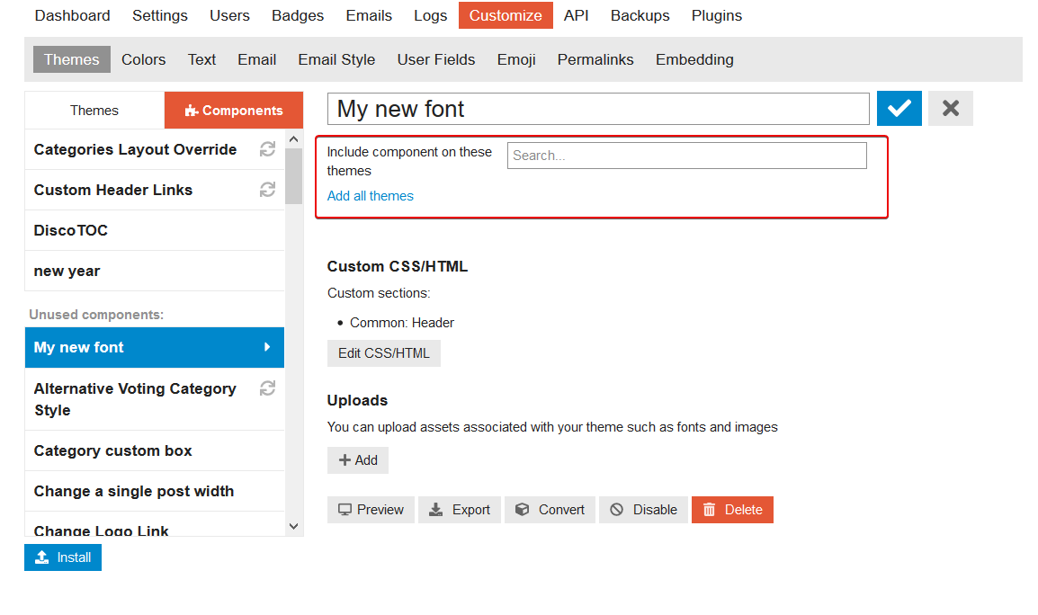Viewport: 1038px width, 615px height.
Task: Switch the sidebar to the Components list
Action: pyautogui.click(x=234, y=111)
